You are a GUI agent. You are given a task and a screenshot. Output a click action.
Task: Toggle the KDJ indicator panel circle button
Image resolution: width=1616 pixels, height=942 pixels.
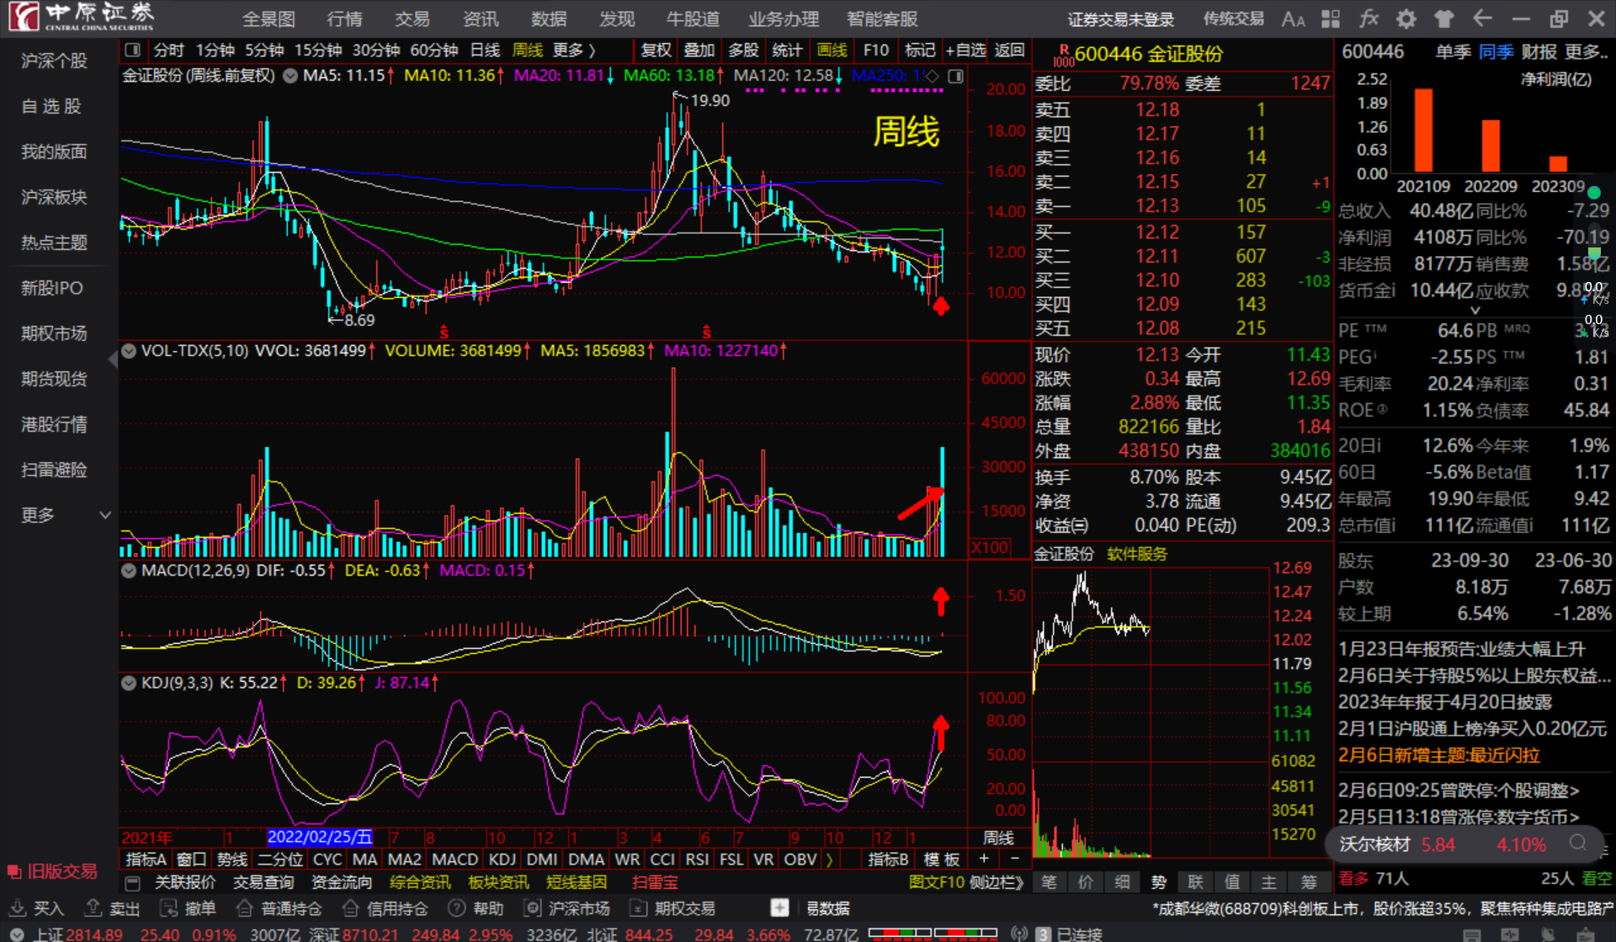click(x=129, y=683)
